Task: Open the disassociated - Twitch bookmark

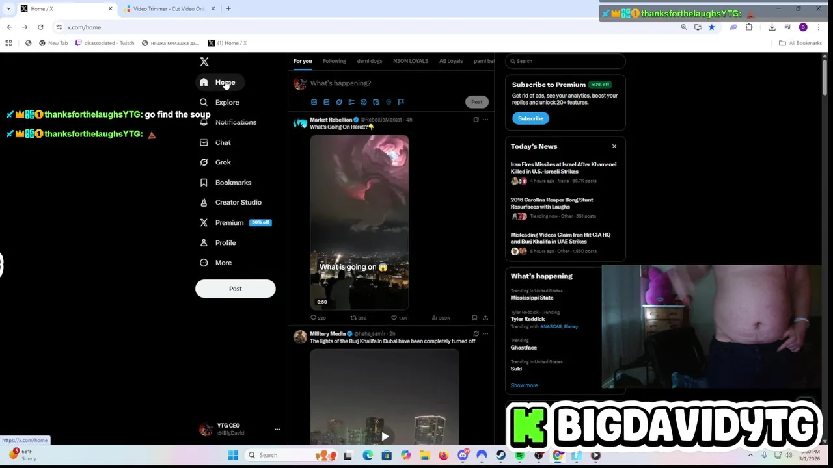Action: (105, 43)
